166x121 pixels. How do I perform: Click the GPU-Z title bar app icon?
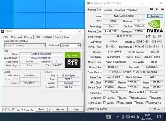click(x=88, y=3)
